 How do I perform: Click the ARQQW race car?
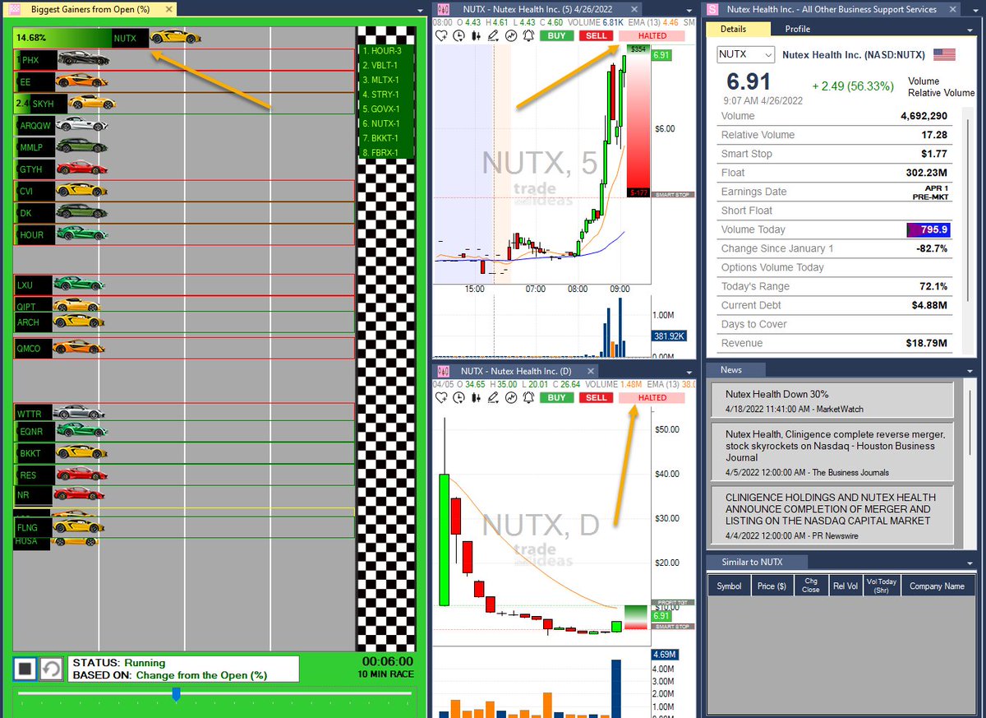point(84,125)
